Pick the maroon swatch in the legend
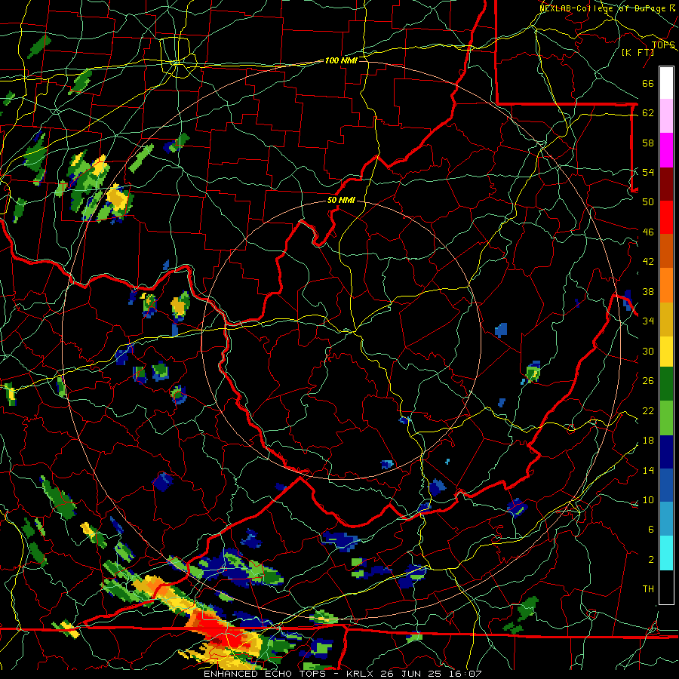Screen dimensions: 679x679 666,184
